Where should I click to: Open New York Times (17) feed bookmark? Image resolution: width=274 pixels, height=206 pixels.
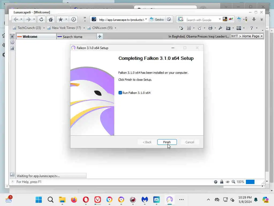pyautogui.click(x=64, y=28)
